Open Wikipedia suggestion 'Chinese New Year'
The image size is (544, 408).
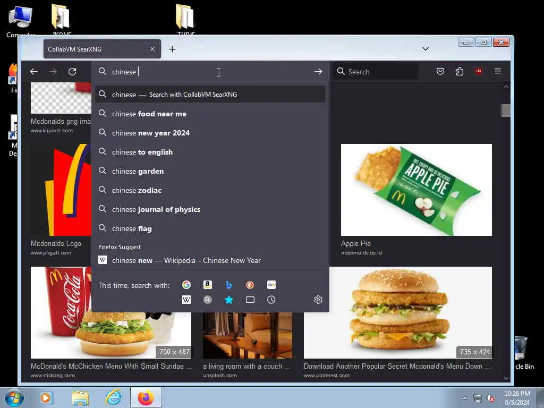pos(210,260)
